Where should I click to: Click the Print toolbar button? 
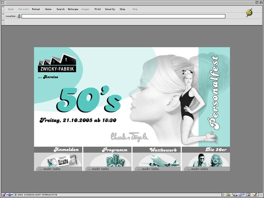[x=97, y=9]
